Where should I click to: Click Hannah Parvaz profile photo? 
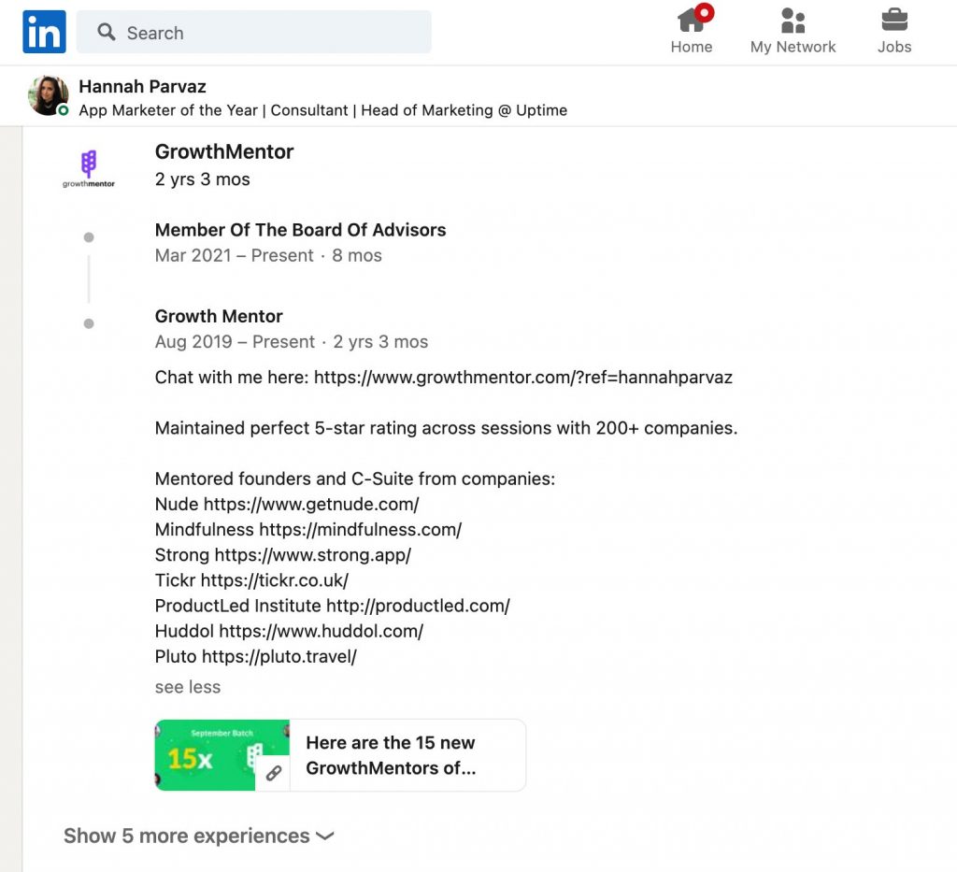(x=49, y=95)
